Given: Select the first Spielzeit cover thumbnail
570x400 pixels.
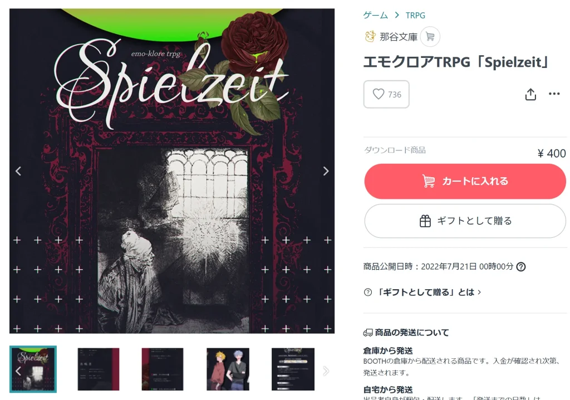Looking at the screenshot, I should tap(33, 369).
